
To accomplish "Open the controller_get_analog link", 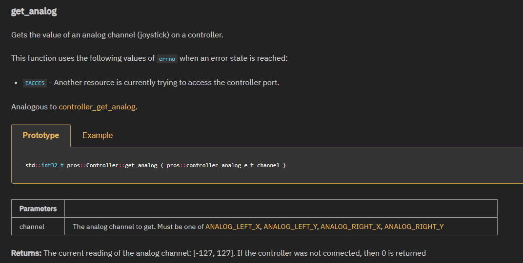I will 97,106.
